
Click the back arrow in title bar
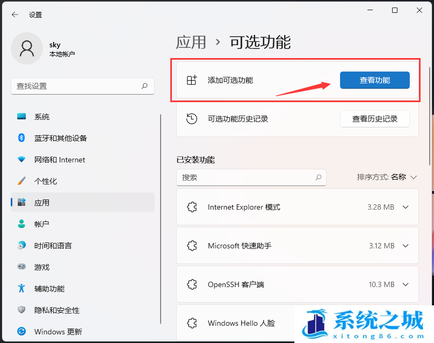coord(15,15)
